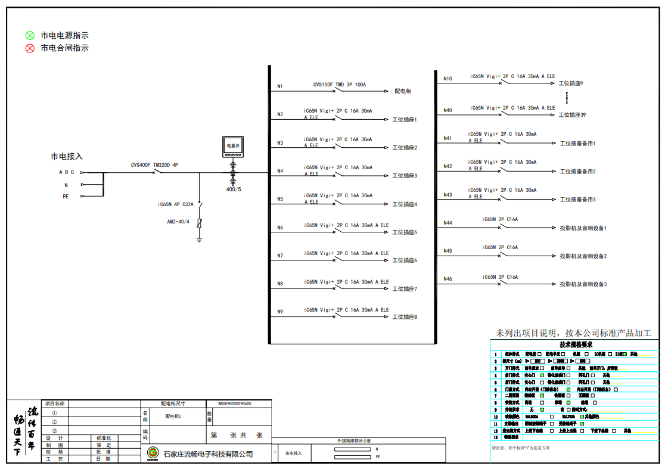Click the green 市电电源指示 indicator lamp symbol

(x=30, y=36)
